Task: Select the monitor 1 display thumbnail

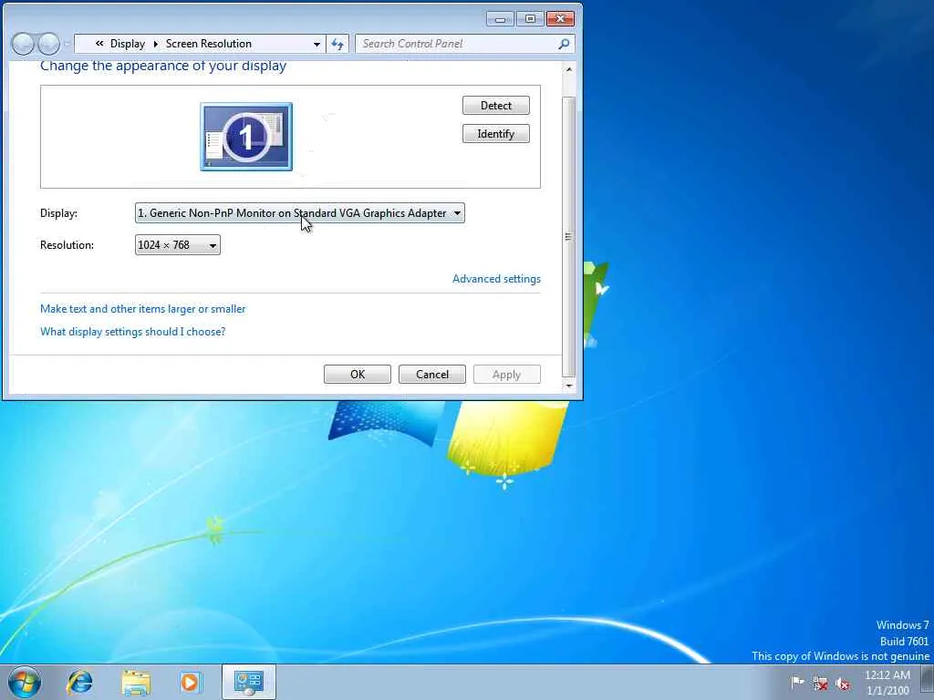Action: 246,137
